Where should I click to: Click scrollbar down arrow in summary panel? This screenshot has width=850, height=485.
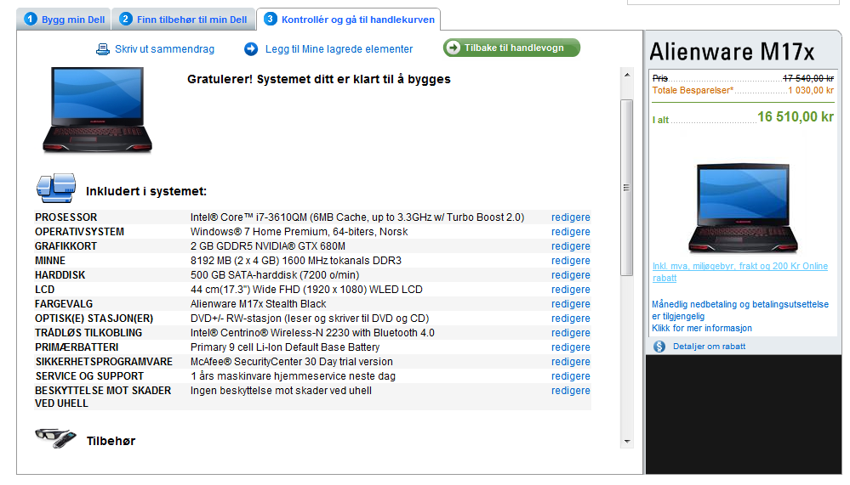point(627,441)
